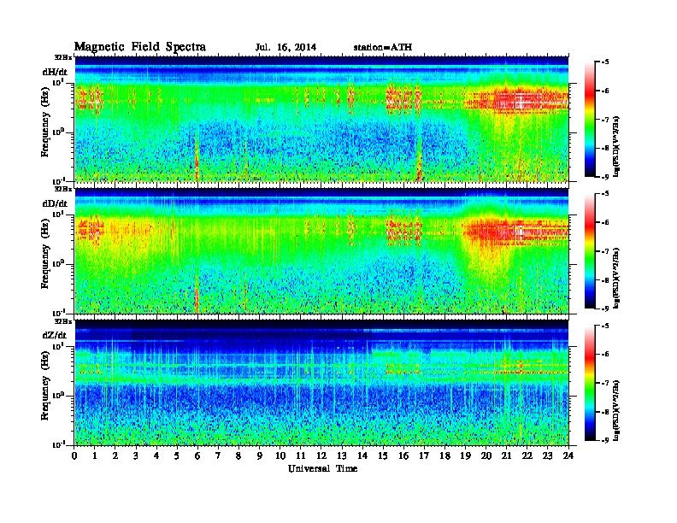This screenshot has height=523, width=677.
Task: Click hour 22 on the Universal Time axis
Action: 527,456
